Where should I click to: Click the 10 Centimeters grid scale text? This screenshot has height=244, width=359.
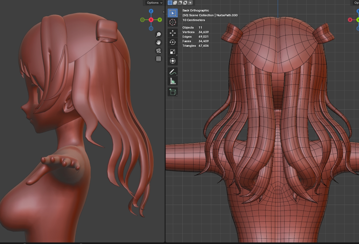click(194, 20)
